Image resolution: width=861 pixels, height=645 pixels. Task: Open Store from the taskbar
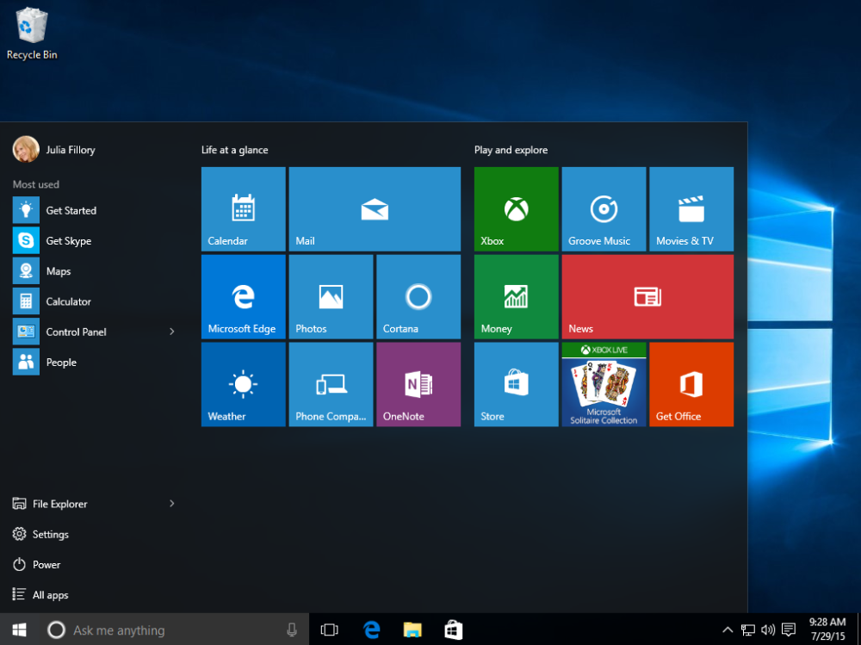click(x=453, y=629)
